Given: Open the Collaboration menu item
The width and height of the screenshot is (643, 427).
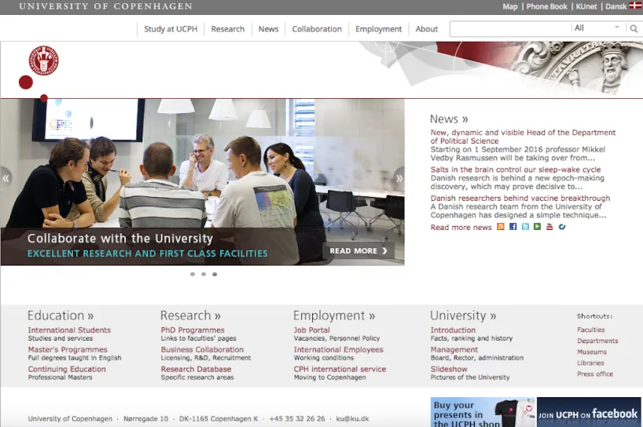Looking at the screenshot, I should click(x=317, y=29).
